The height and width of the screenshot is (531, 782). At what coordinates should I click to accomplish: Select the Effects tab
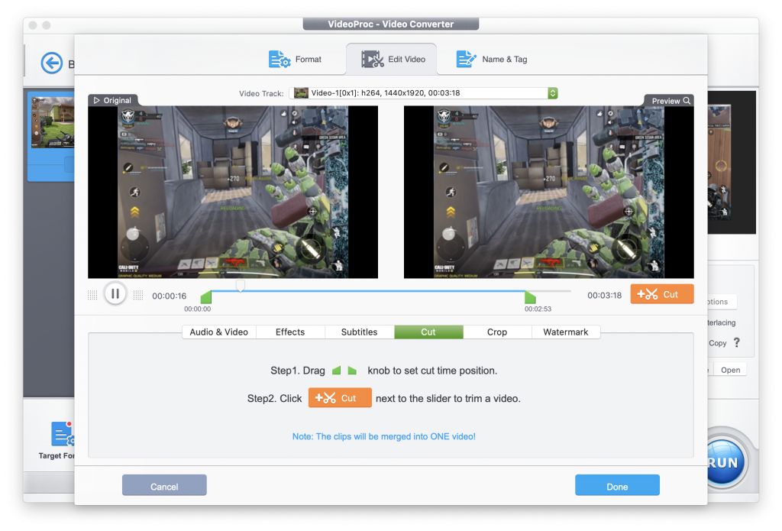290,332
